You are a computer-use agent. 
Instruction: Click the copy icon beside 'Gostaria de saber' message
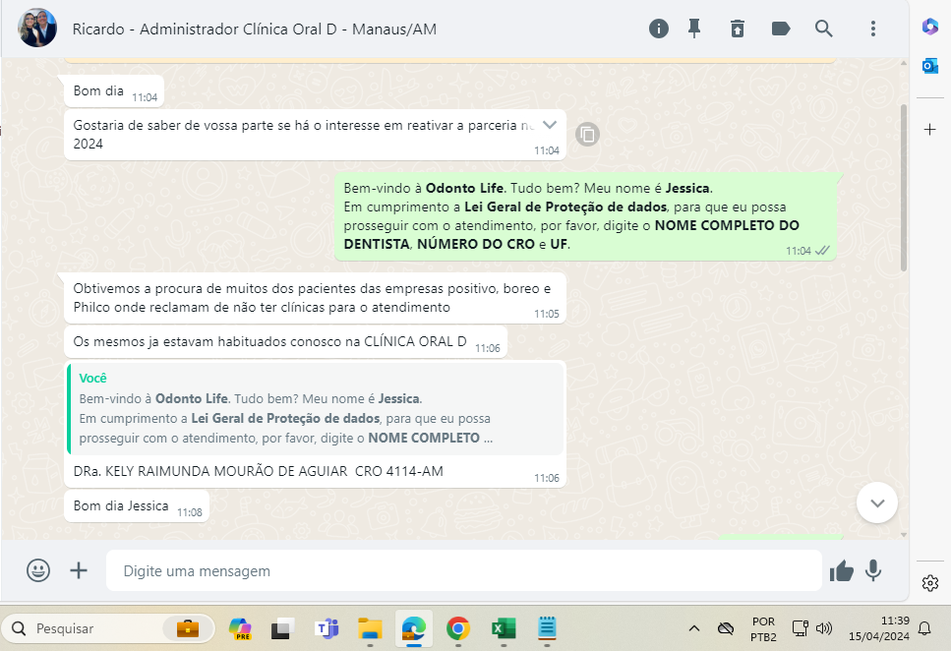587,134
